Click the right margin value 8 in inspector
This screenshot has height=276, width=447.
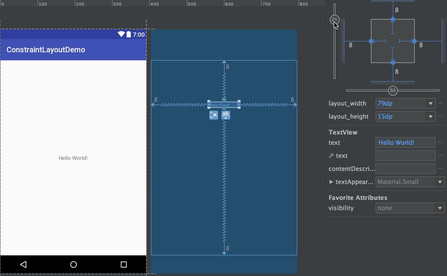pyautogui.click(x=421, y=45)
